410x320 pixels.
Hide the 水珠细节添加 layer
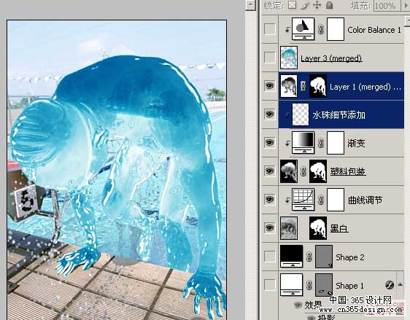270,114
